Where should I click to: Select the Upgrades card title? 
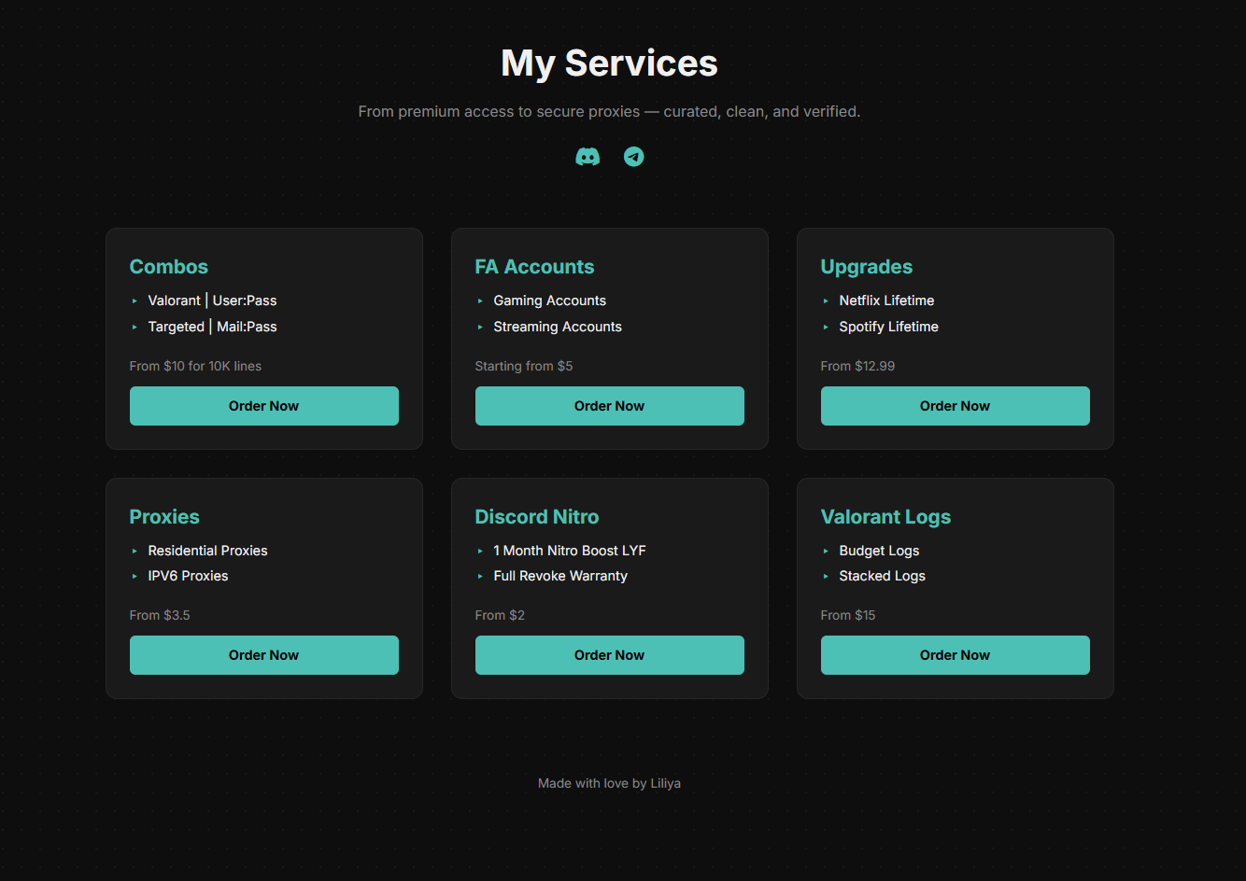pos(867,267)
